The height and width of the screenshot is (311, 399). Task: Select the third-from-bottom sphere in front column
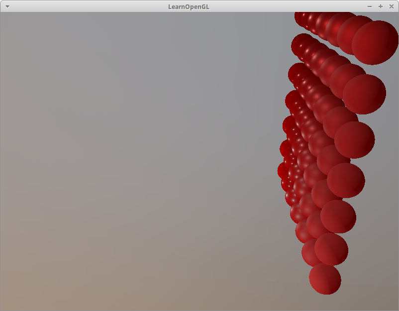tap(338, 216)
